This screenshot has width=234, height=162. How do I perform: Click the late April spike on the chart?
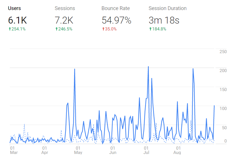(x=75, y=69)
